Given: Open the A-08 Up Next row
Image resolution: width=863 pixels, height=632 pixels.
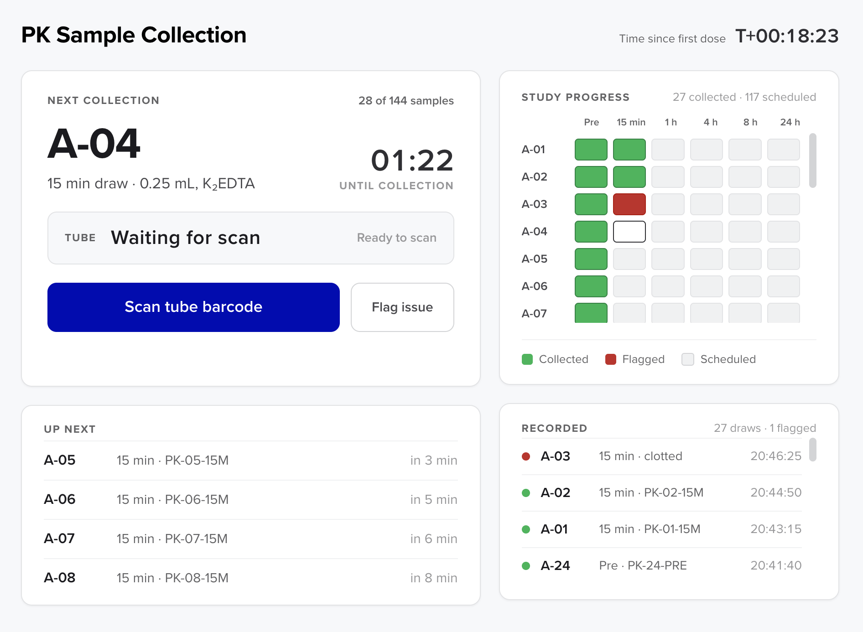Looking at the screenshot, I should pyautogui.click(x=251, y=578).
